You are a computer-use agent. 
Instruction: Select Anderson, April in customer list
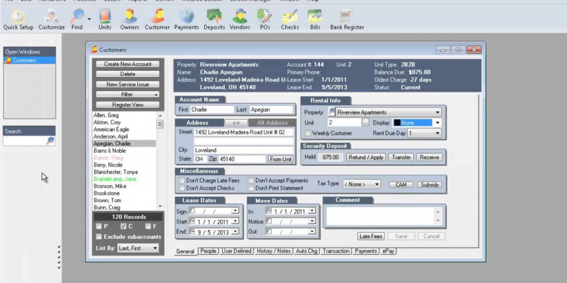[x=111, y=136]
